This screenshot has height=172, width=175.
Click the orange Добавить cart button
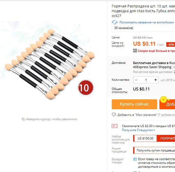tap(167, 104)
